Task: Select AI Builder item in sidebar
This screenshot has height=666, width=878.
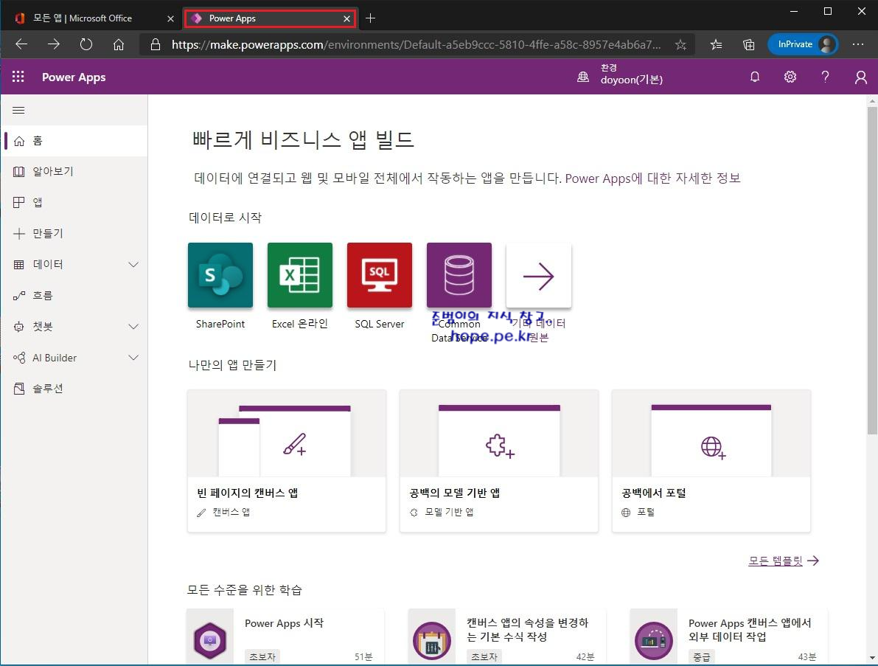Action: (55, 358)
